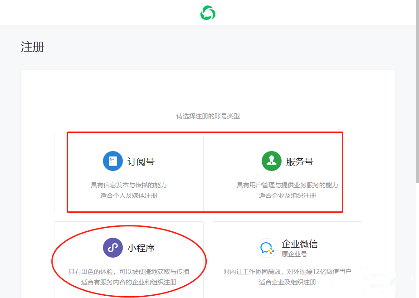Click text 适合企业及组织注册 under 企业微信

[287, 282]
